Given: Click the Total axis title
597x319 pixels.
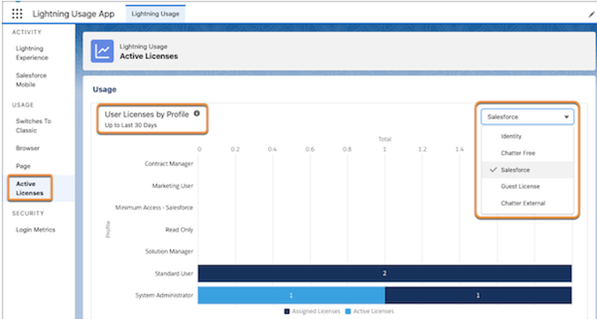Looking at the screenshot, I should point(385,140).
